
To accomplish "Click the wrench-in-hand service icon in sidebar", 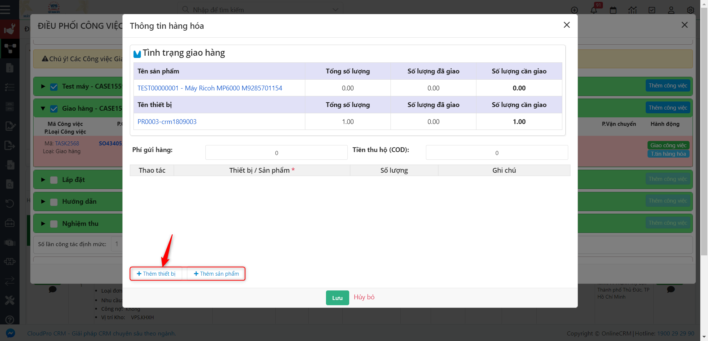I will tap(10, 29).
